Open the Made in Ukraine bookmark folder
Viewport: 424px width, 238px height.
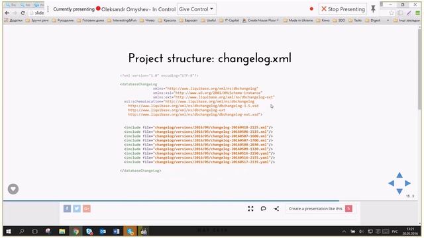point(298,20)
